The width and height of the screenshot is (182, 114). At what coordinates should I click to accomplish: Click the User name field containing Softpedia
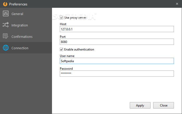click(117, 61)
